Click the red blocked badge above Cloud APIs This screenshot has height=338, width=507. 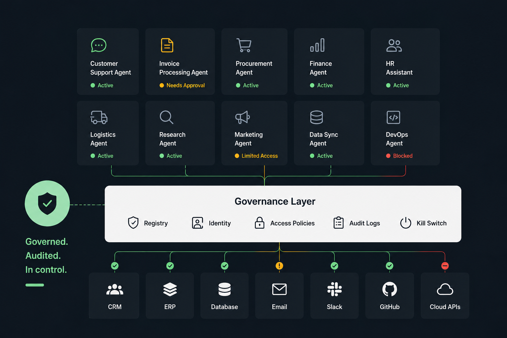(x=445, y=266)
